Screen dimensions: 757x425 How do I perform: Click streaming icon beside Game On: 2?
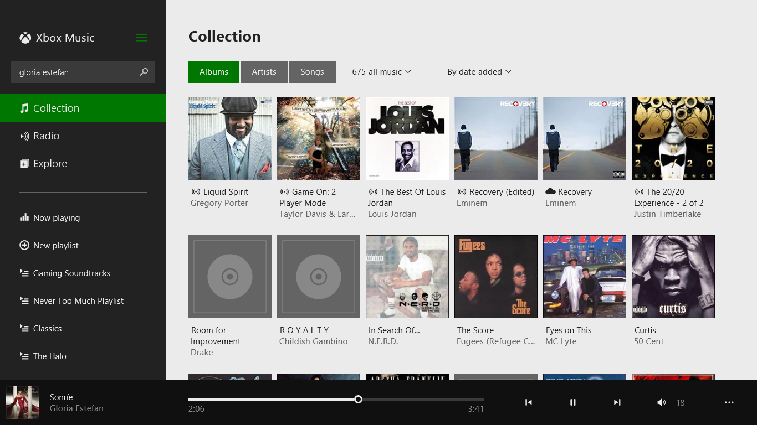(284, 191)
